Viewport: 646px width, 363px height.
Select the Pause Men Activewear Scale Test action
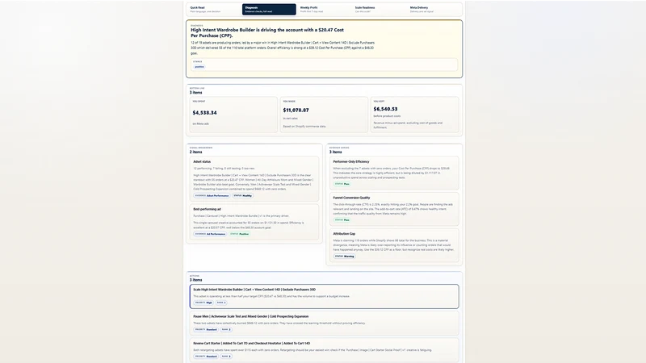(x=325, y=323)
